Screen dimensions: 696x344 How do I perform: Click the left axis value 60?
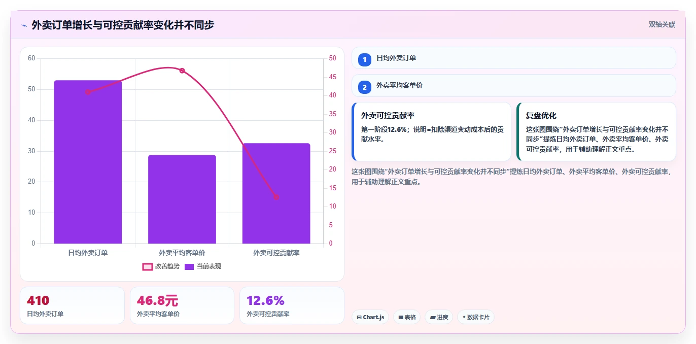[31, 58]
